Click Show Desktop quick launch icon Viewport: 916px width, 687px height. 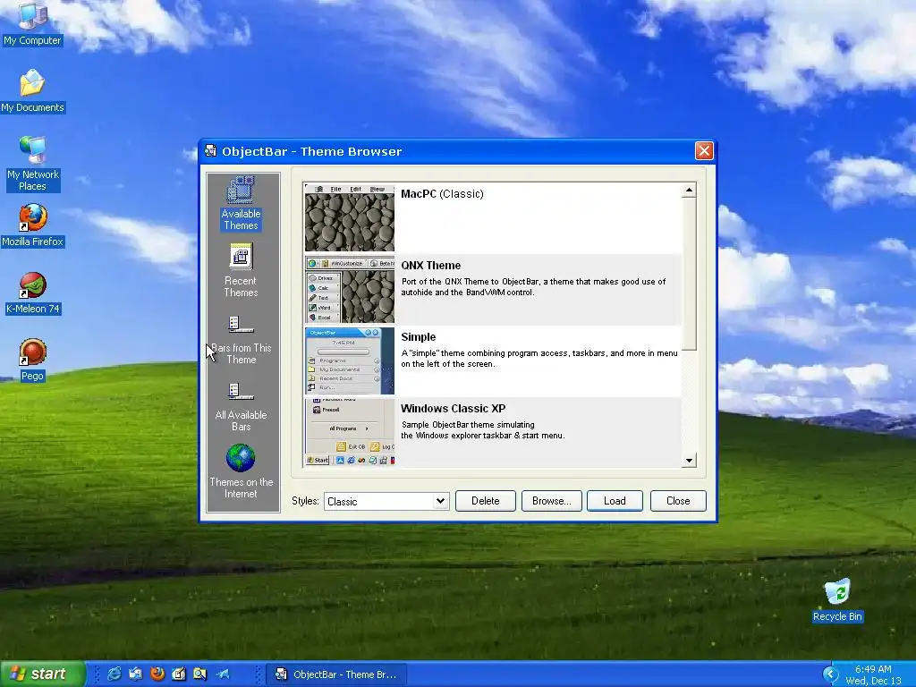pyautogui.click(x=136, y=674)
